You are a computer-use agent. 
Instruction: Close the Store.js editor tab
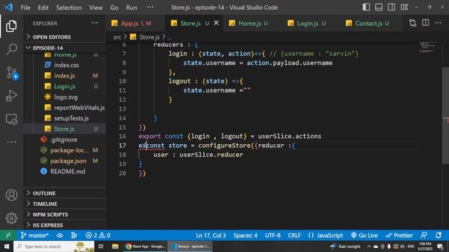[x=216, y=22]
